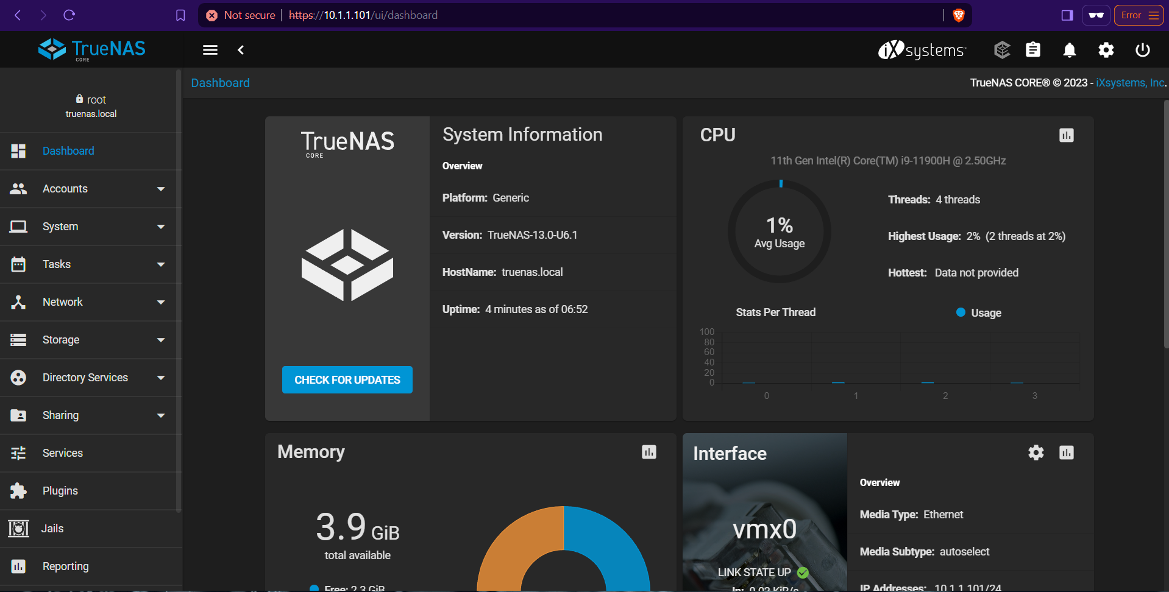Expand the Storage dropdown arrow

tap(161, 340)
